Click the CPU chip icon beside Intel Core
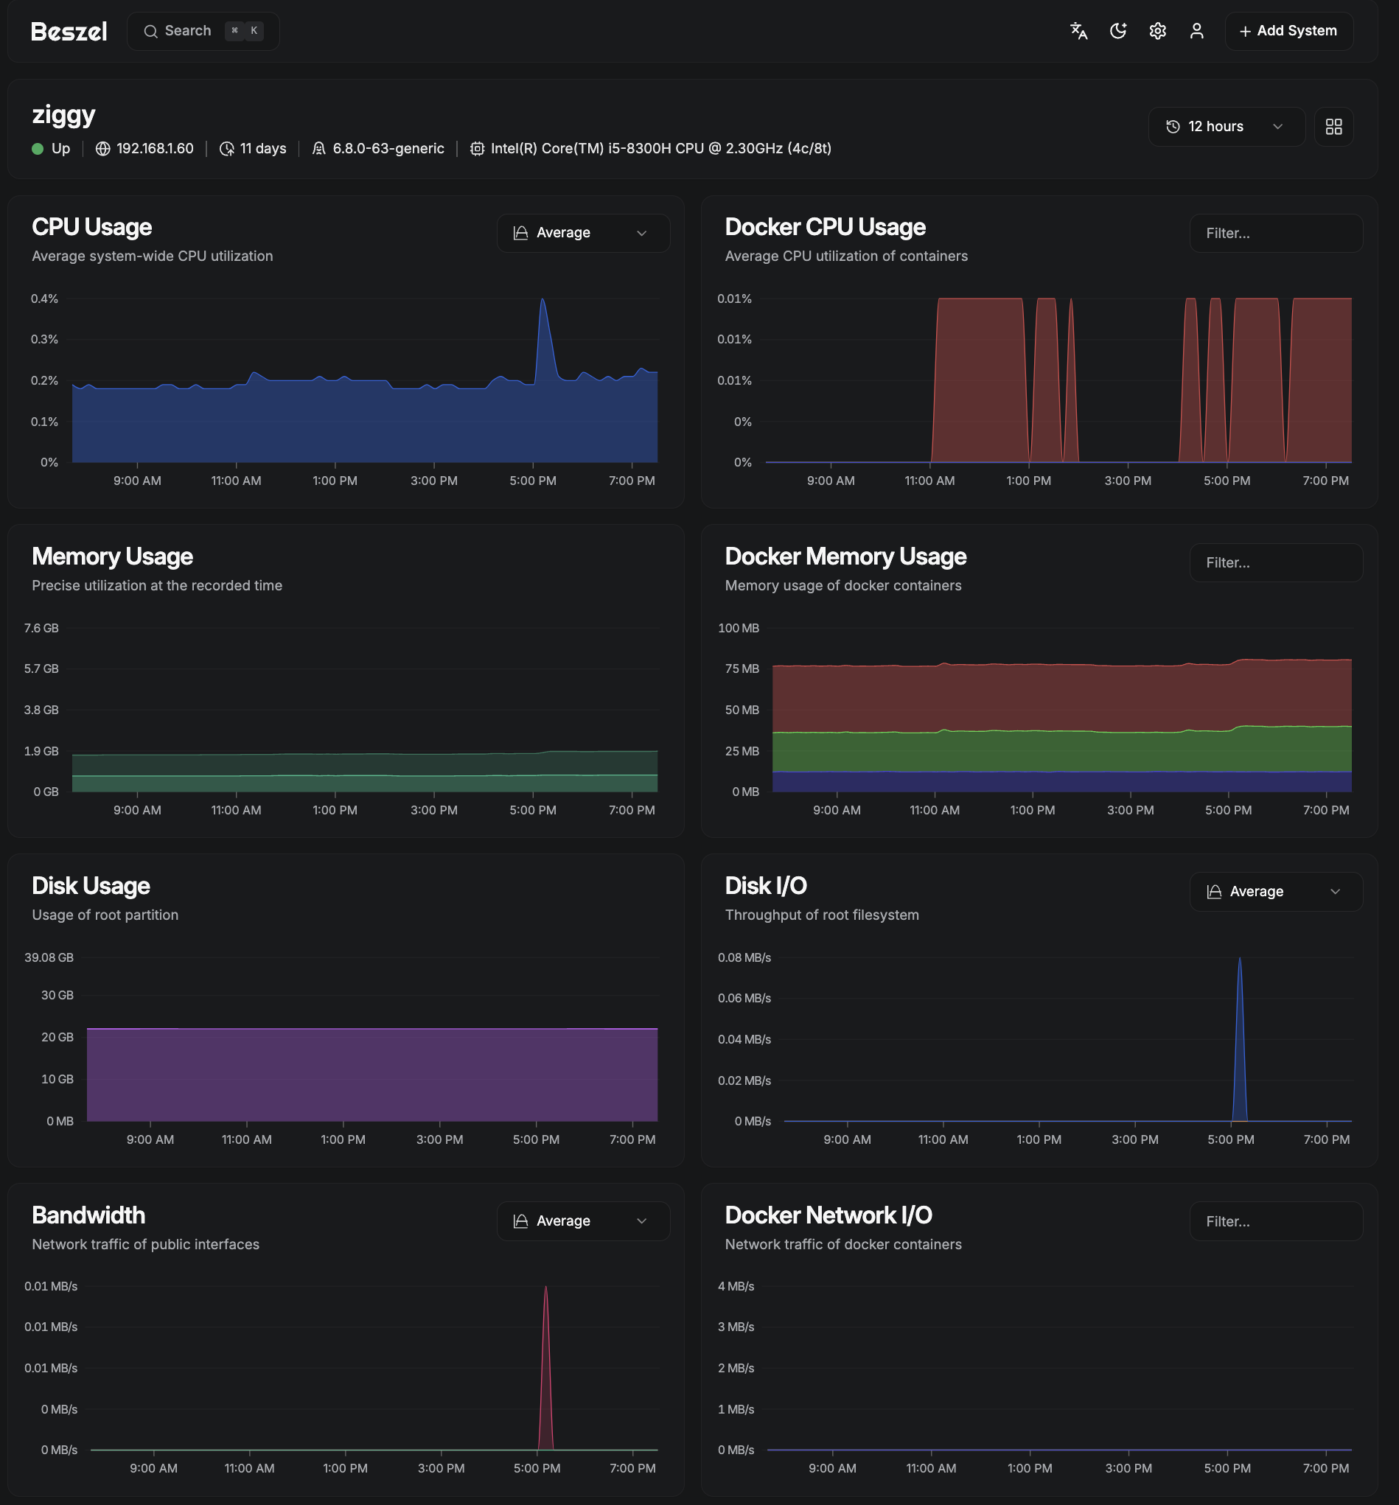1399x1505 pixels. point(477,149)
